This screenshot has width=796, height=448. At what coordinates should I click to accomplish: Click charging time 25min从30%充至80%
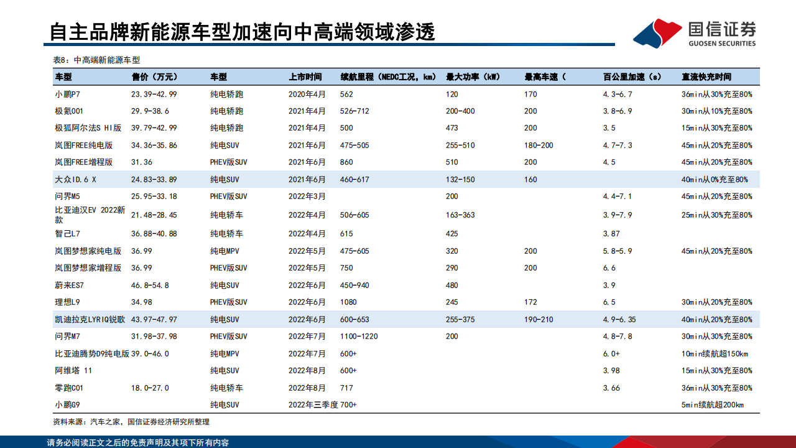(x=717, y=215)
